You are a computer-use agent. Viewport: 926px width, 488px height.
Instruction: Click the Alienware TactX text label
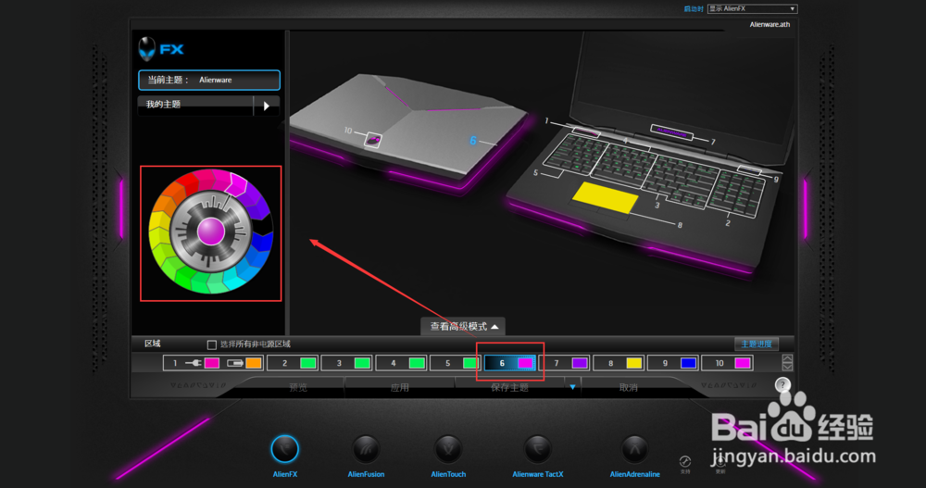(x=537, y=474)
